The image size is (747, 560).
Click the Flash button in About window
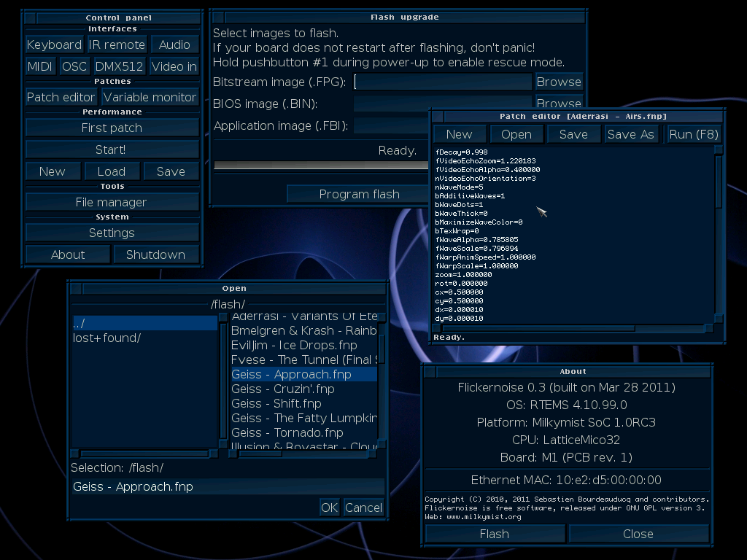[x=495, y=534]
